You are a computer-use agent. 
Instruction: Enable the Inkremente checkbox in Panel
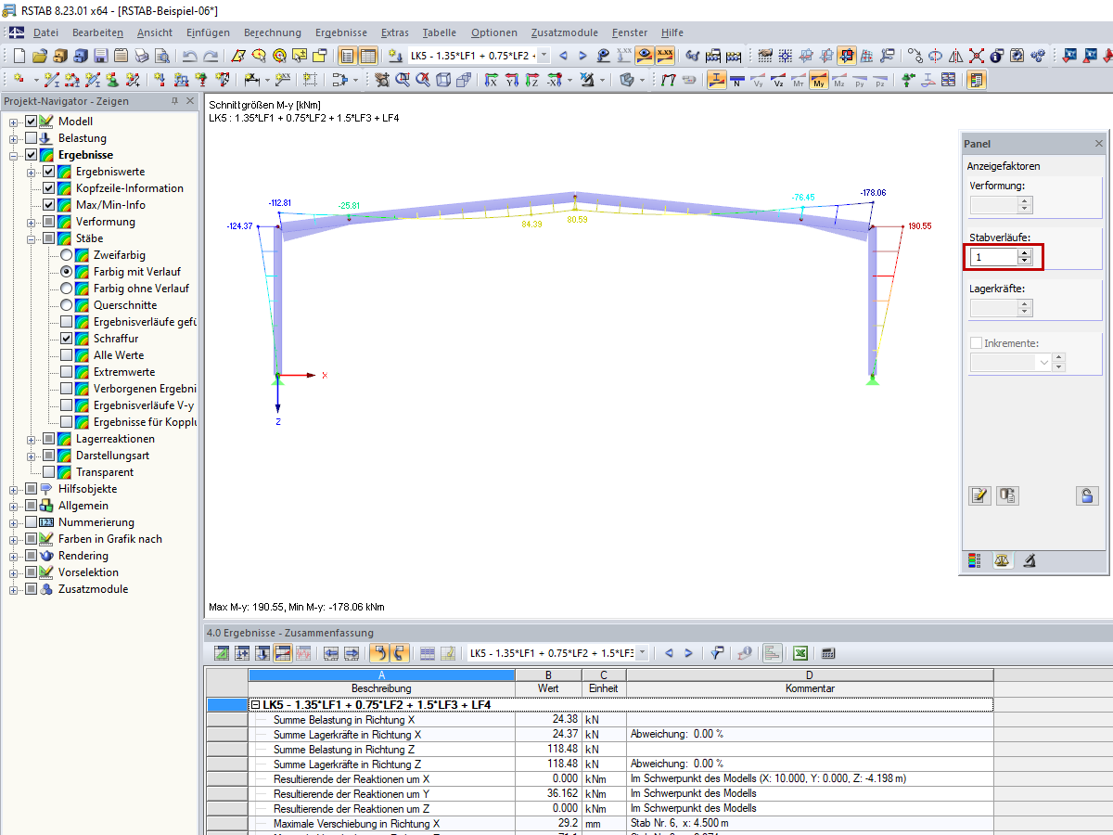pos(976,343)
